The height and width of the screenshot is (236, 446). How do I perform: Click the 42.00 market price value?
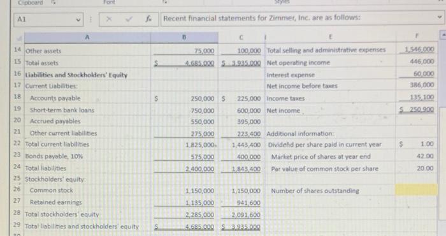pos(425,156)
